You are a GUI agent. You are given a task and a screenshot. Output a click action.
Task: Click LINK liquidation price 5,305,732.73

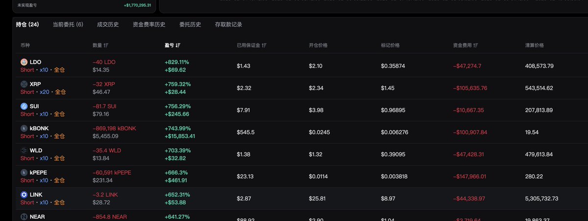click(541, 198)
